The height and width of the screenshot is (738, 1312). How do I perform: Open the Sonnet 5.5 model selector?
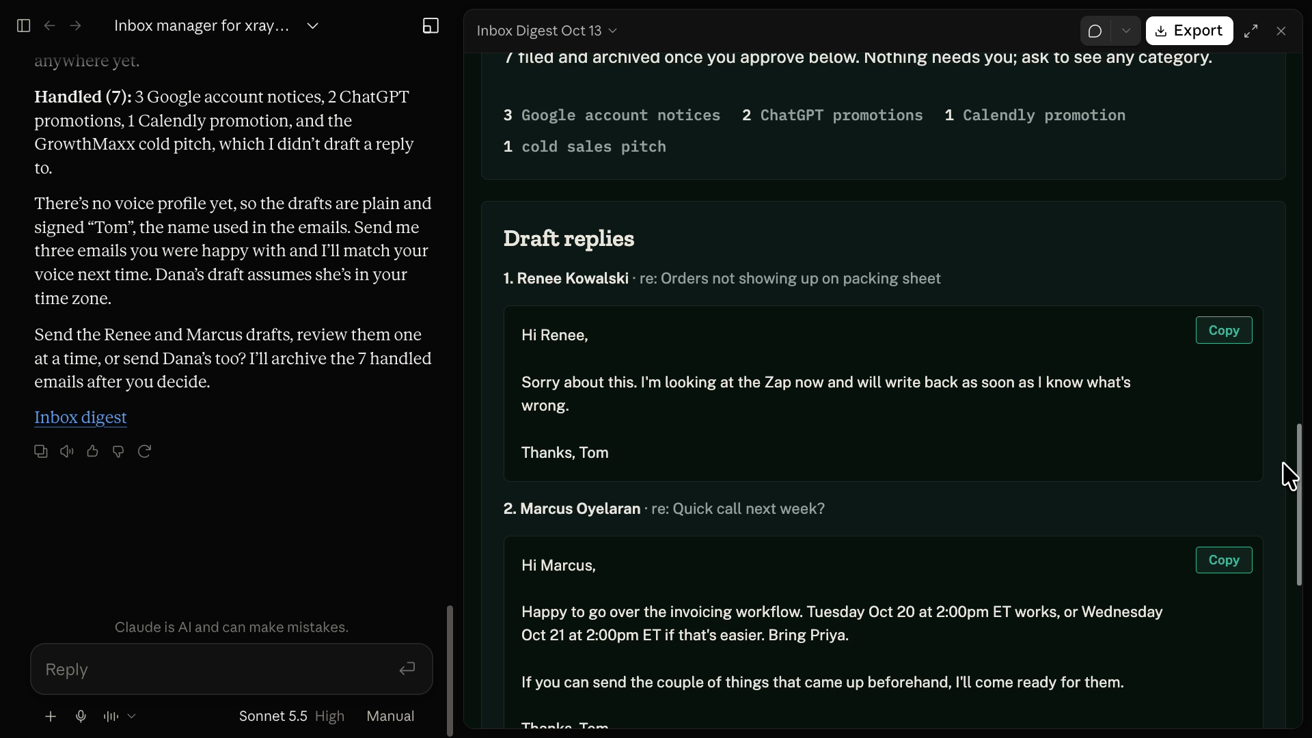tap(291, 716)
